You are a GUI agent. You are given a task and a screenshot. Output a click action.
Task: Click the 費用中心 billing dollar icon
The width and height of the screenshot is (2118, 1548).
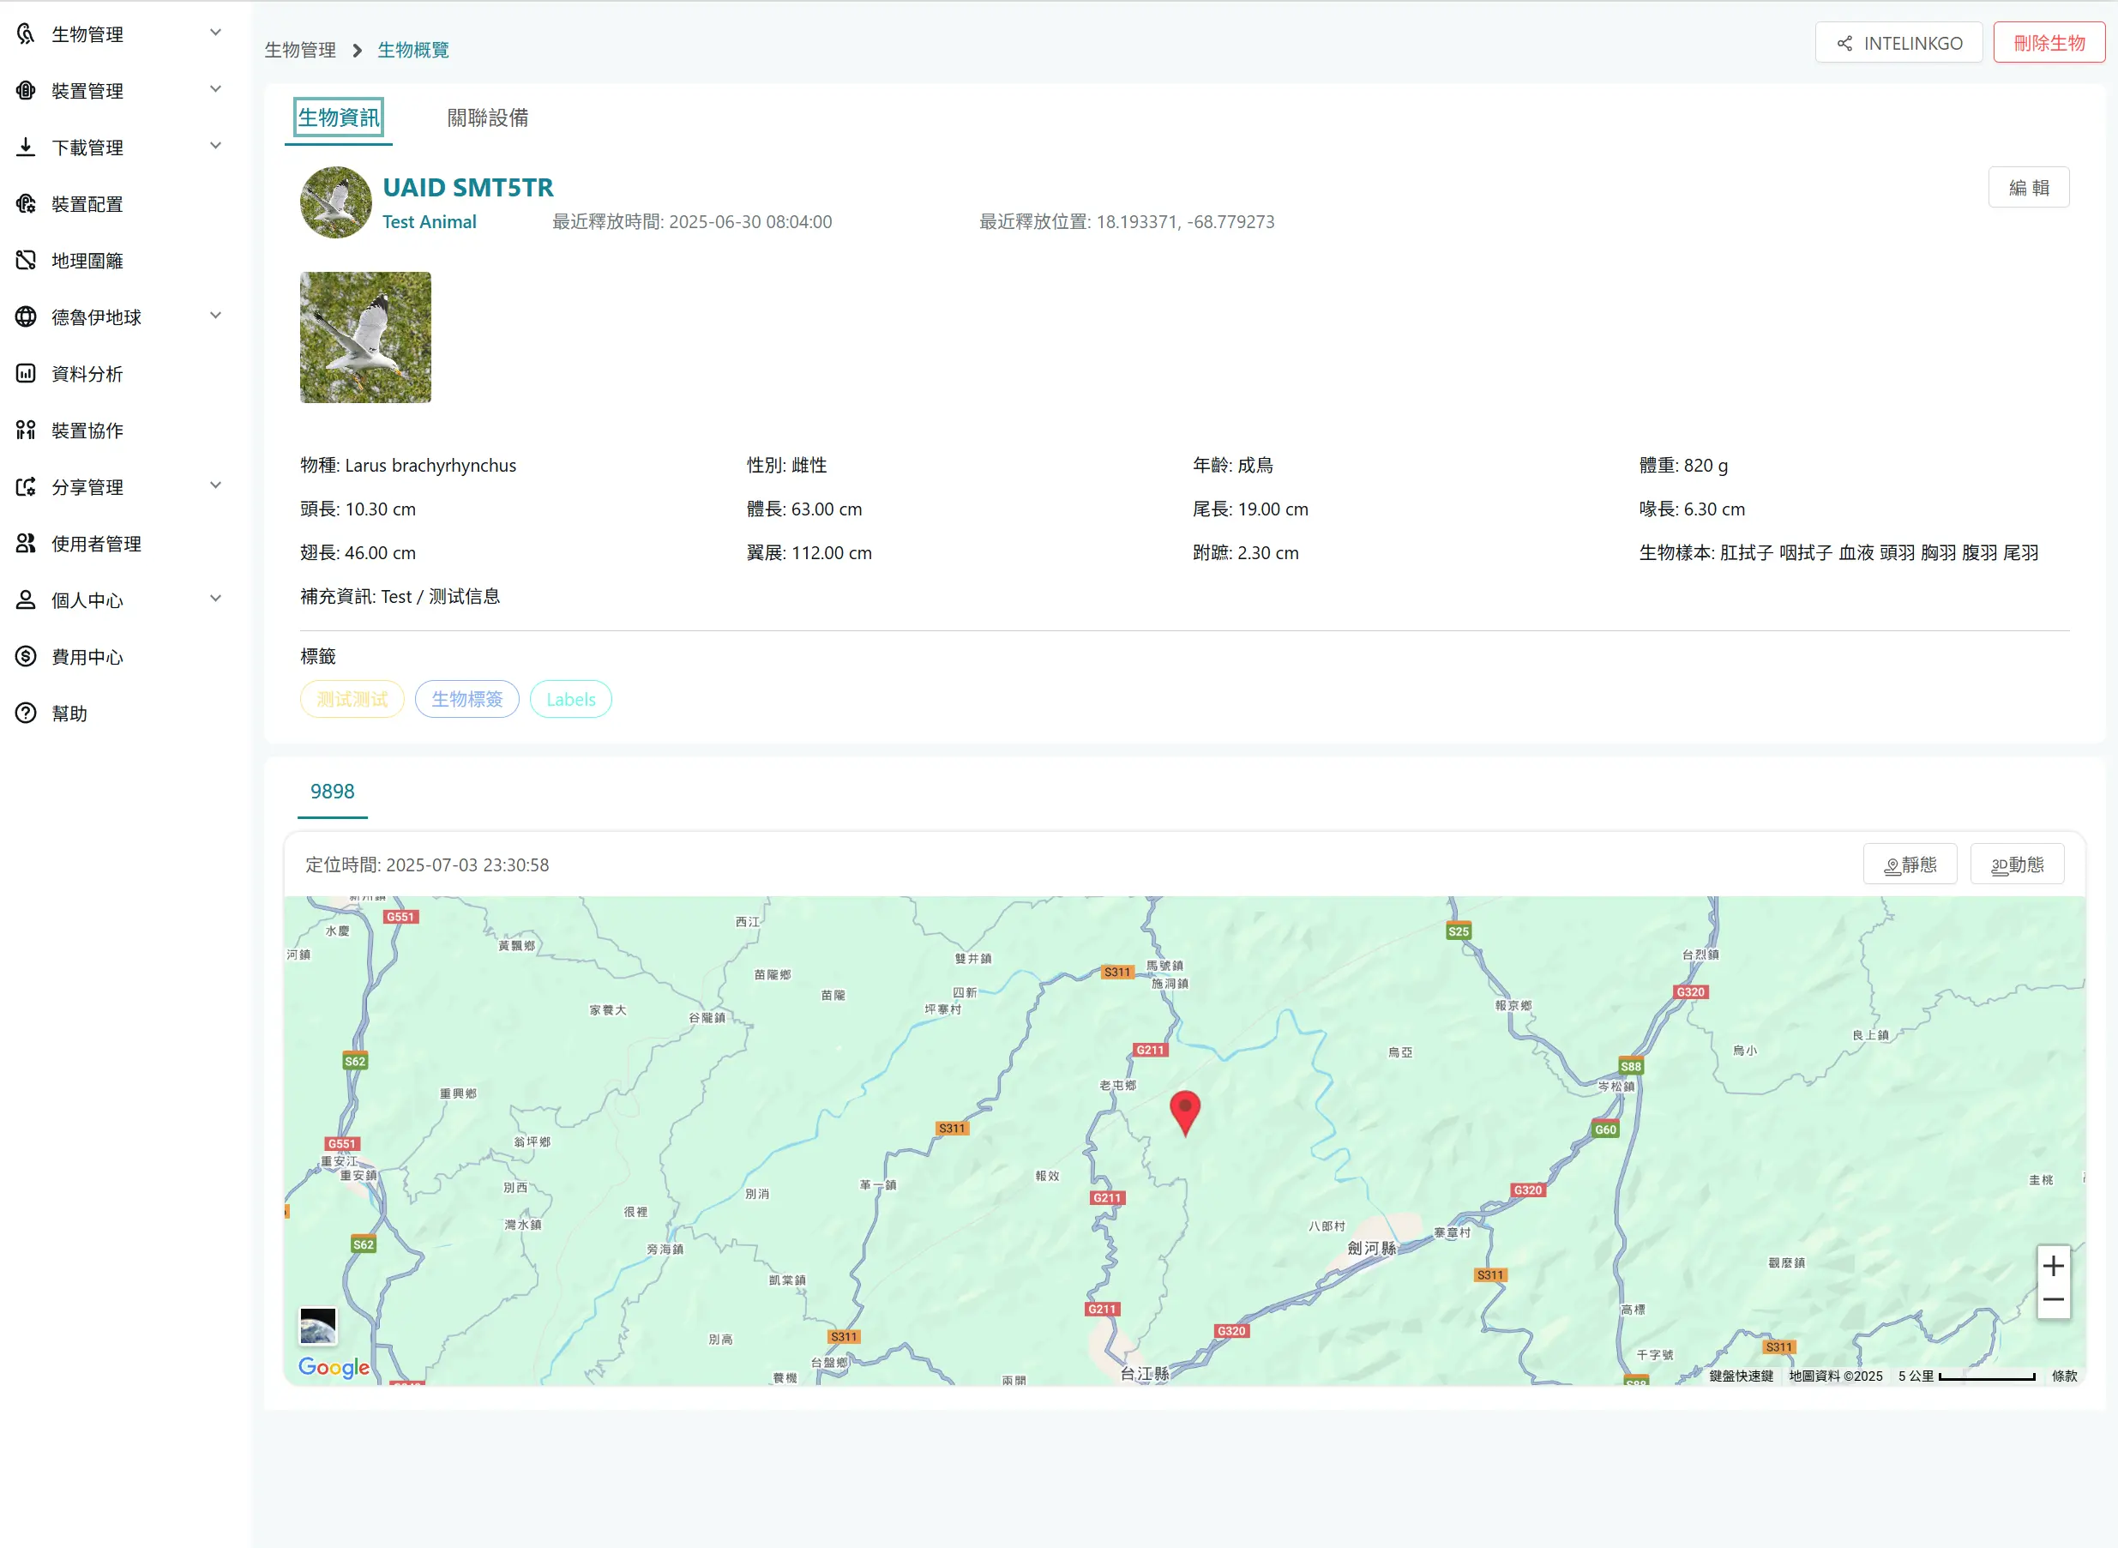27,657
